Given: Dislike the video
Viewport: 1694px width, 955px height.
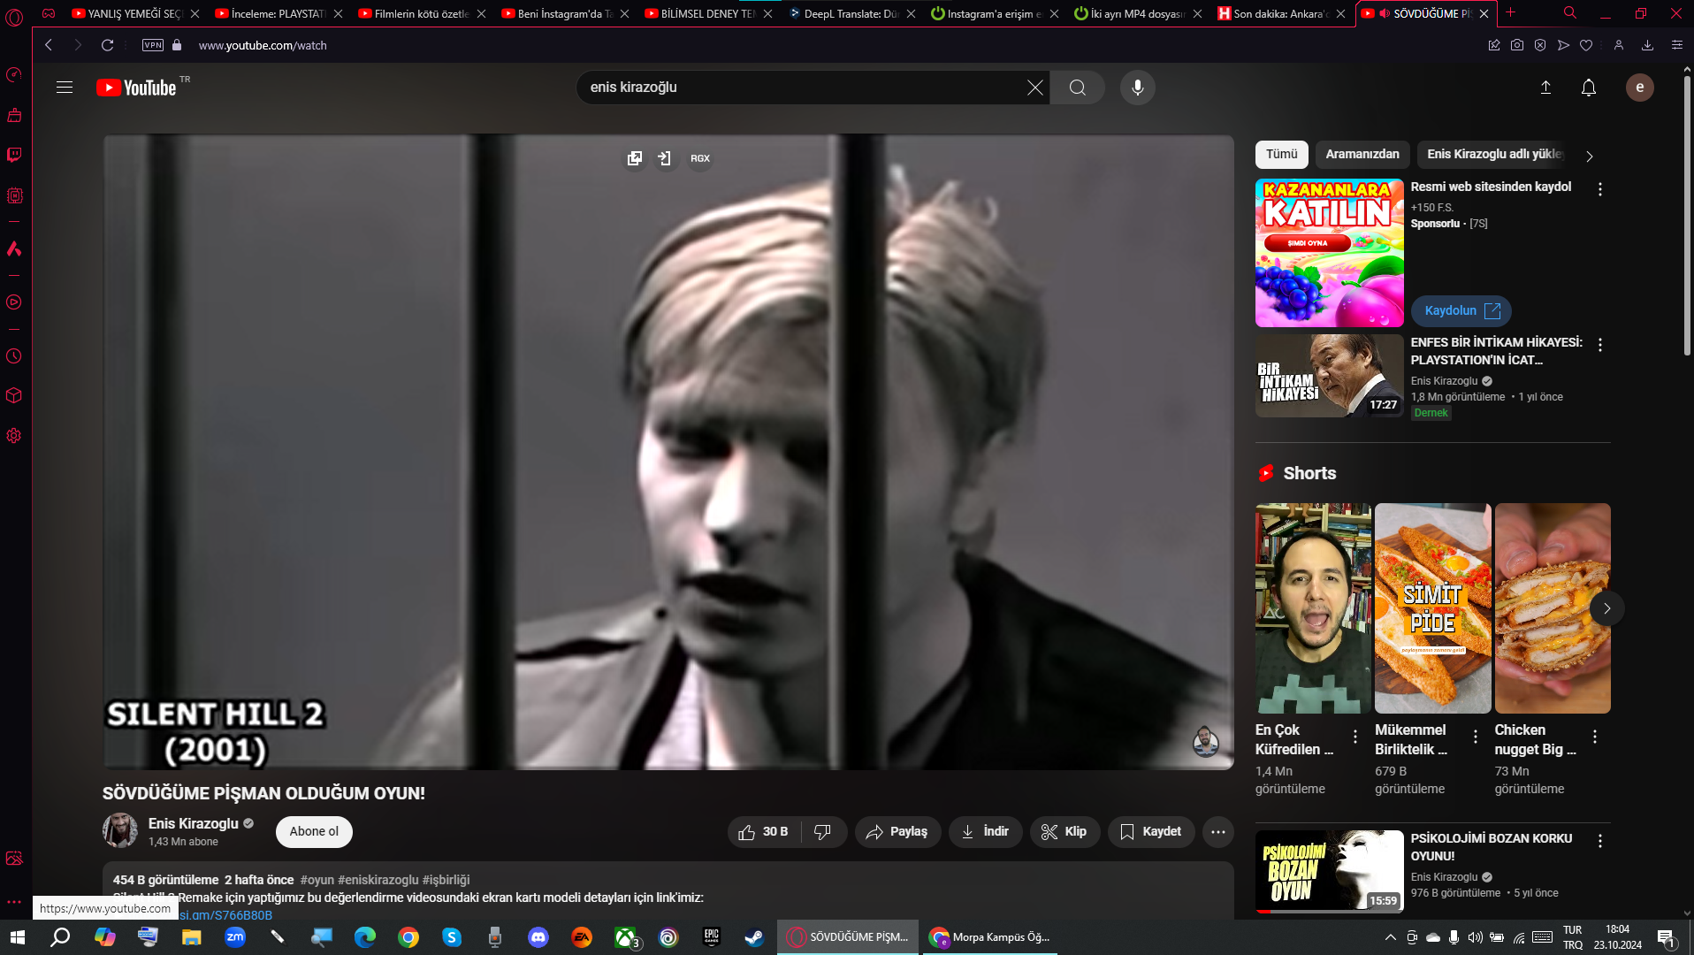Looking at the screenshot, I should pyautogui.click(x=823, y=832).
